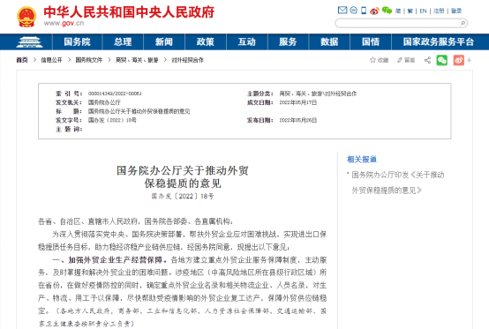489x329 pixels.
Task: Click the issuing agency value 国务院办公厅
Action: (104, 102)
